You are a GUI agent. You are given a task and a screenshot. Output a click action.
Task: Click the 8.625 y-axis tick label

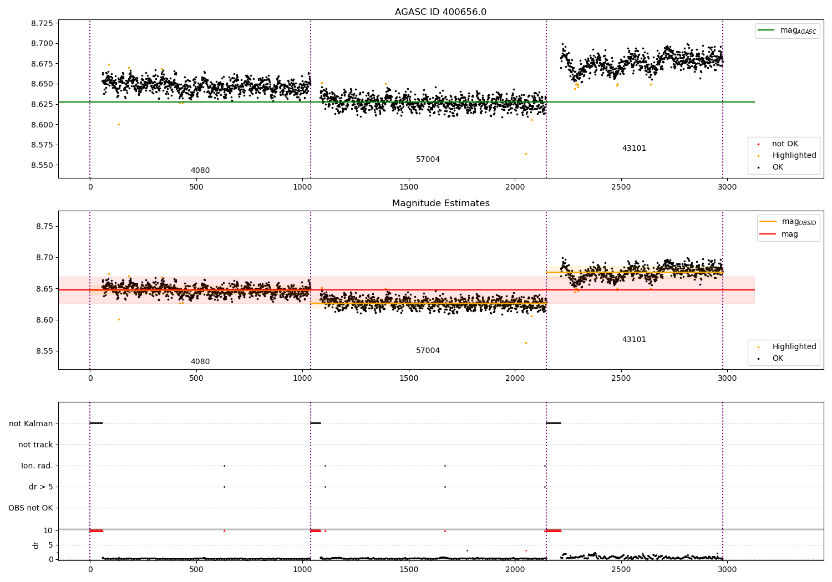42,104
